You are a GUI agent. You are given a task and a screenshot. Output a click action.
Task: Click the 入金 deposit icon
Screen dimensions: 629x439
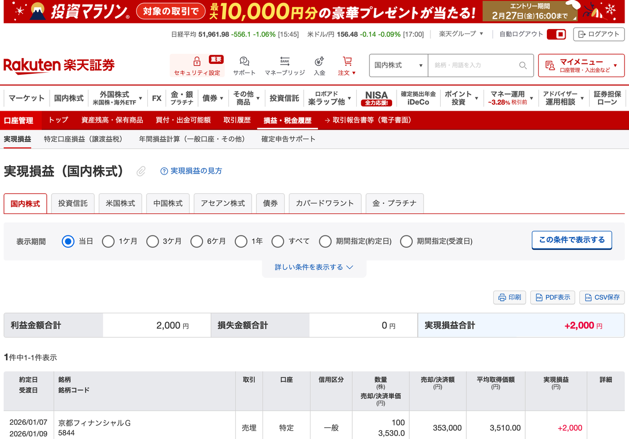click(319, 61)
